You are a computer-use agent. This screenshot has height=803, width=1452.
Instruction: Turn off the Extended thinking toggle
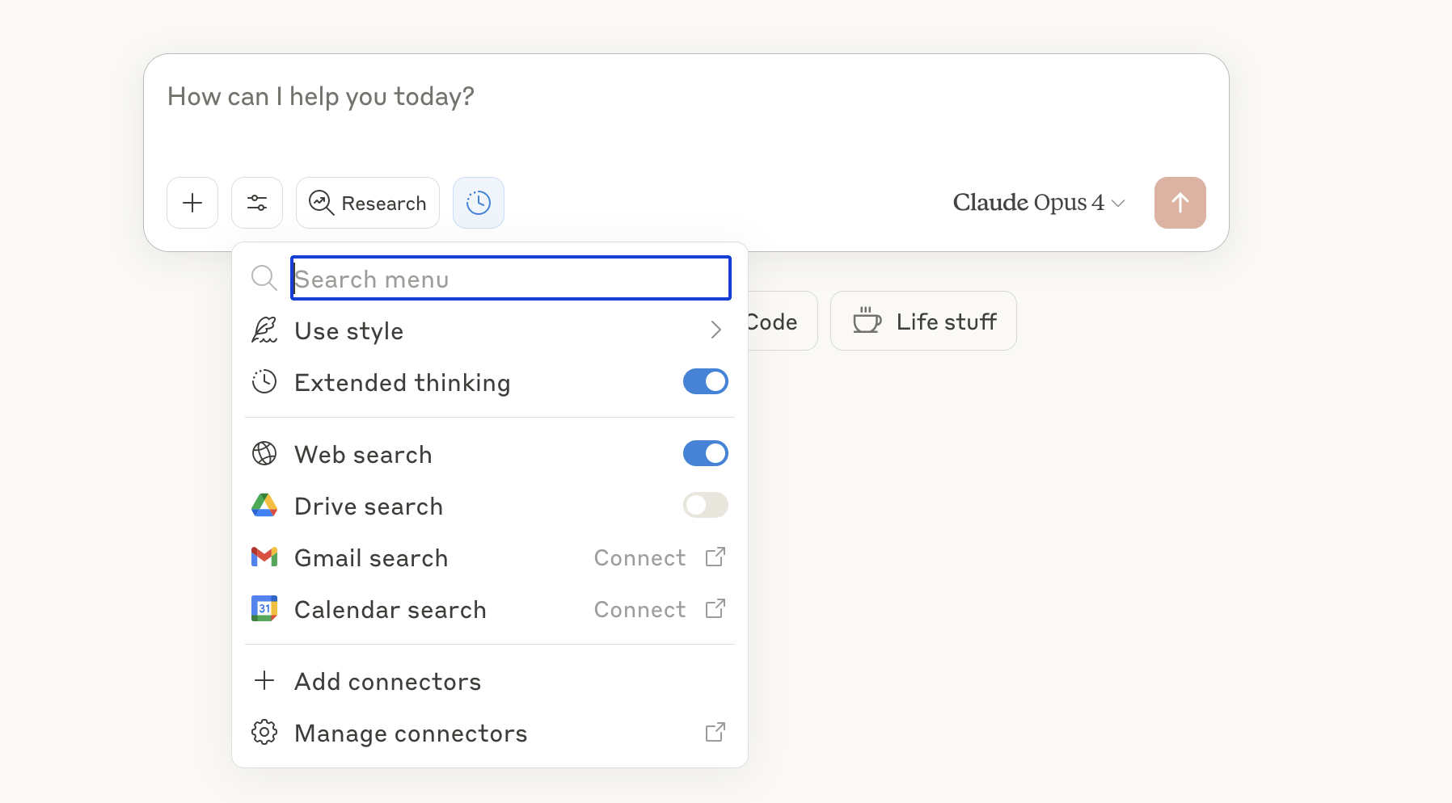coord(706,381)
